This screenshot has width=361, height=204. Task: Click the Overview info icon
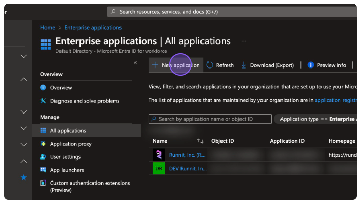[43, 87]
